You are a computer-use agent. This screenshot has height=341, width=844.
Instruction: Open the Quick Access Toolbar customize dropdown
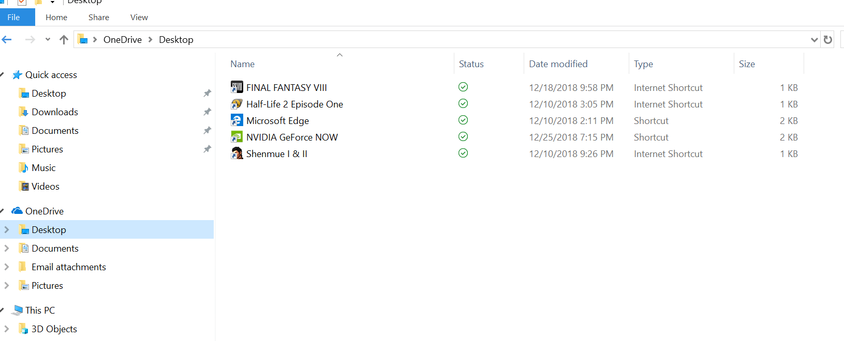tap(52, 2)
